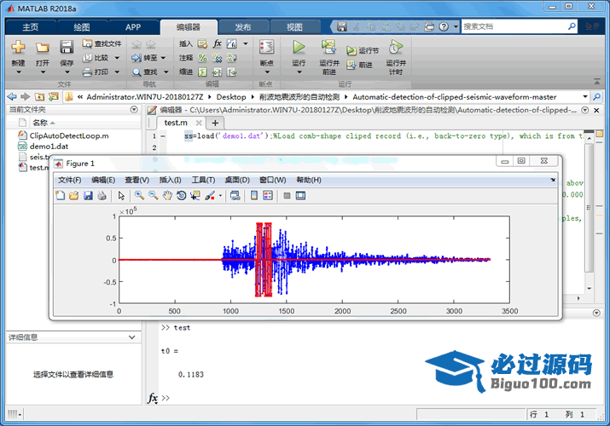Click the 运行并计时 (Run and Time) icon
Image resolution: width=610 pixels, height=426 pixels.
point(396,48)
